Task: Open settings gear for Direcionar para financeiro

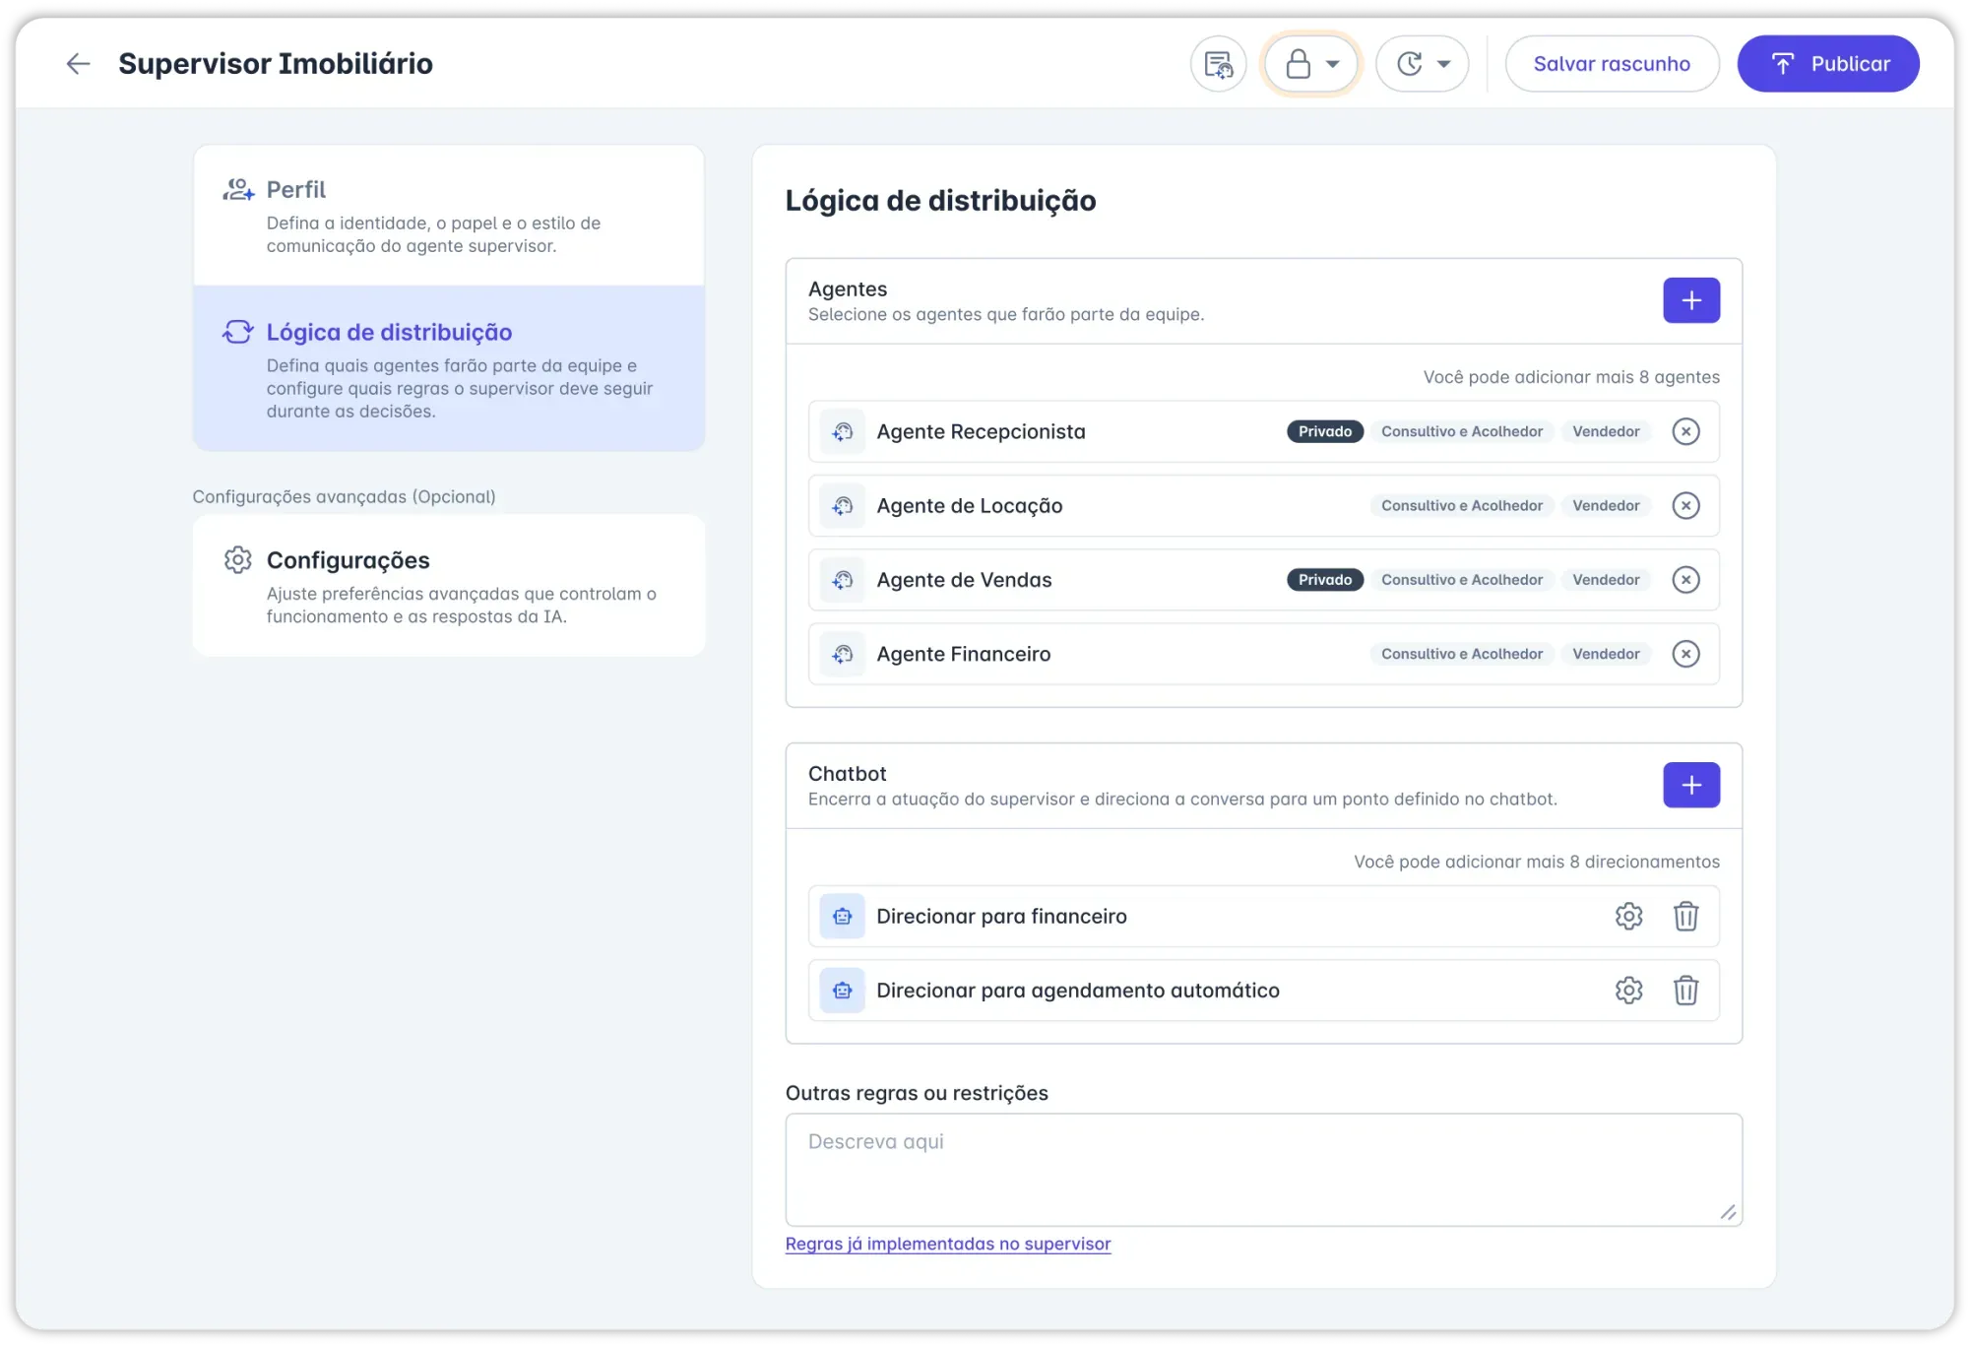Action: pos(1628,917)
